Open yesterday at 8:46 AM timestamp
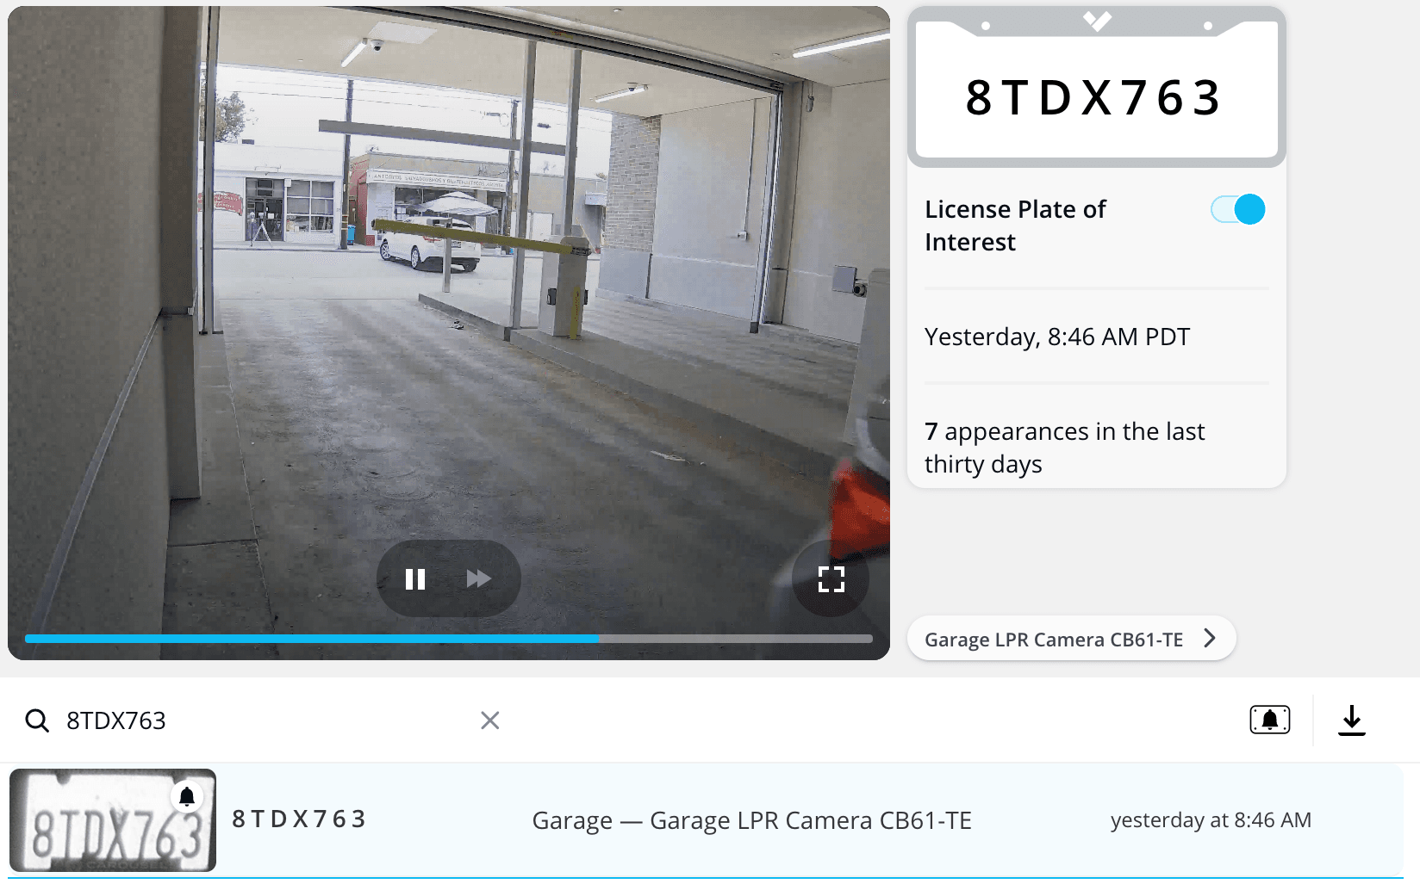 pos(1211,820)
